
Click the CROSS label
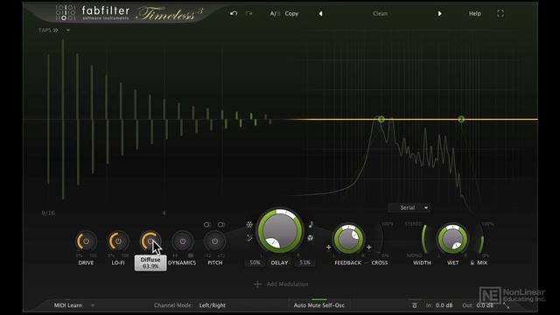coord(379,262)
